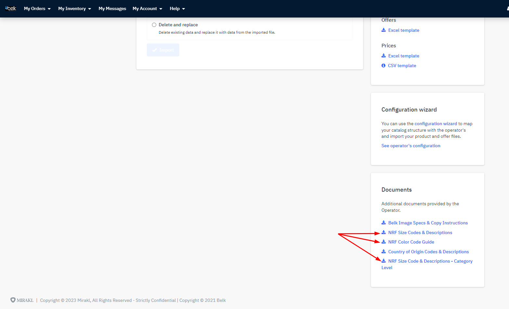Image resolution: width=509 pixels, height=309 pixels.
Task: Open the configuration wizard link
Action: [436, 124]
